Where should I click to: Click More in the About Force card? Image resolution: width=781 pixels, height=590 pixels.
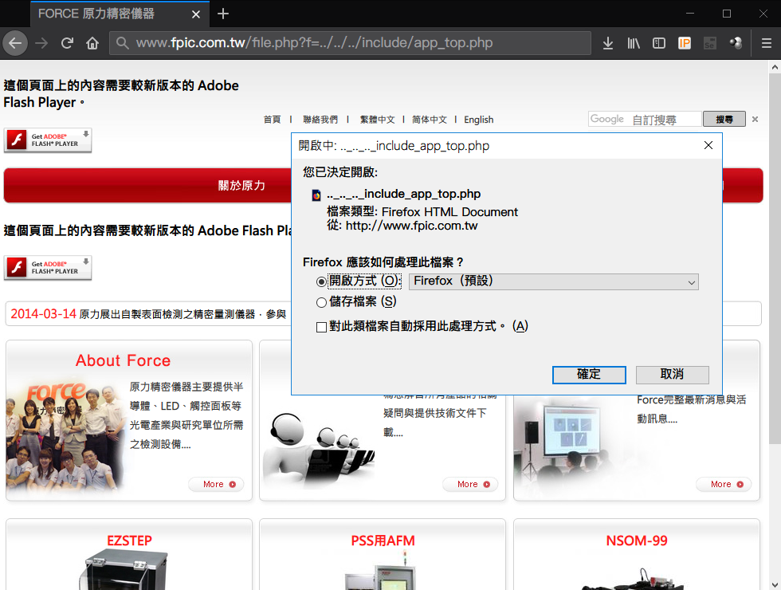216,484
